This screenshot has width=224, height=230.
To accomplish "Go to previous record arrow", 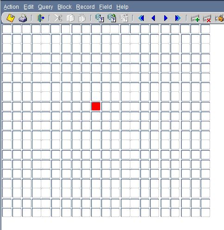I will (x=154, y=18).
